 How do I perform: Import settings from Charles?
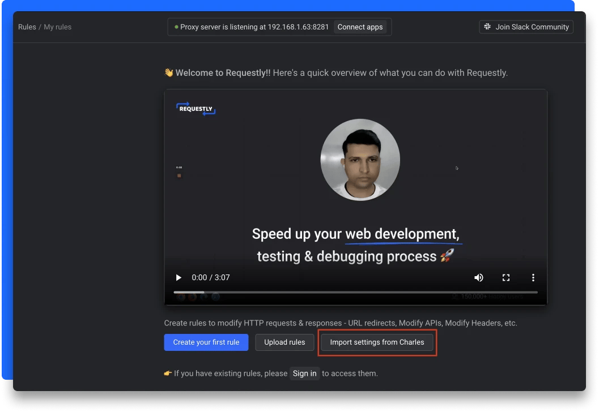pyautogui.click(x=377, y=342)
